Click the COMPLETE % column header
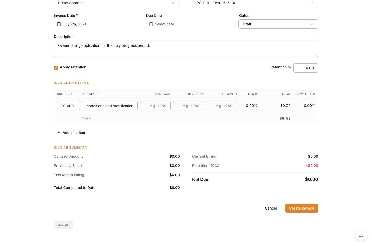The image size is (372, 246). click(306, 94)
